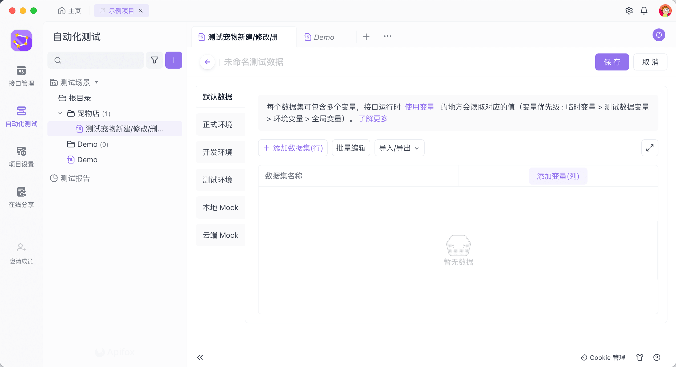Click the purple plus add button
Viewport: 676px width, 367px height.
point(174,60)
